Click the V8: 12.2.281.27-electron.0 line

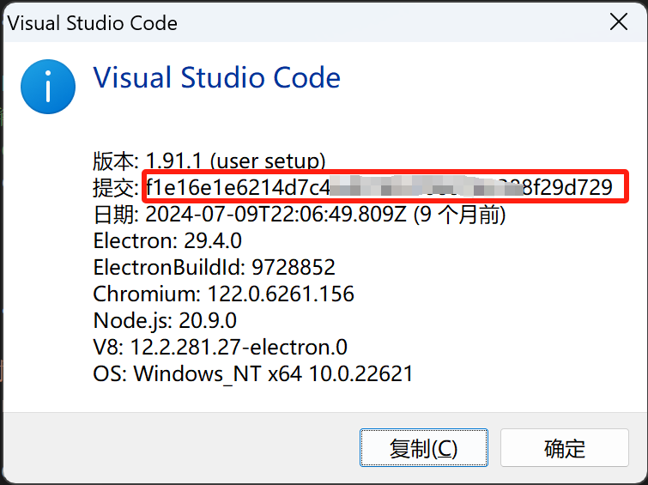(x=220, y=347)
